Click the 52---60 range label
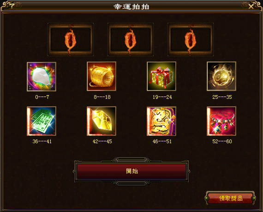263x212 pixels. point(222,141)
